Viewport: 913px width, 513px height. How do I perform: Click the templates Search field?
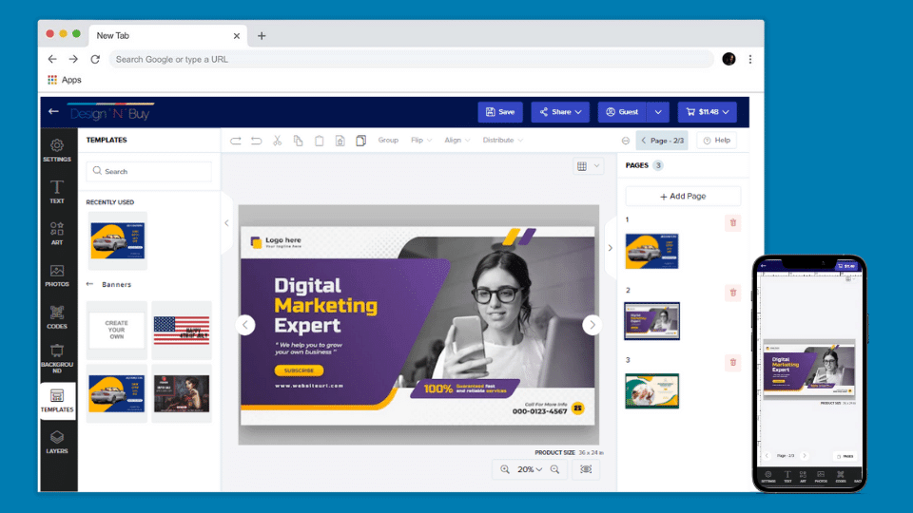tap(149, 172)
